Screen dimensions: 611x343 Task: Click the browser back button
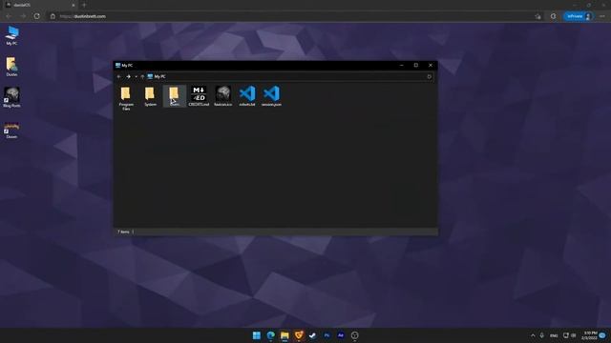pos(9,16)
